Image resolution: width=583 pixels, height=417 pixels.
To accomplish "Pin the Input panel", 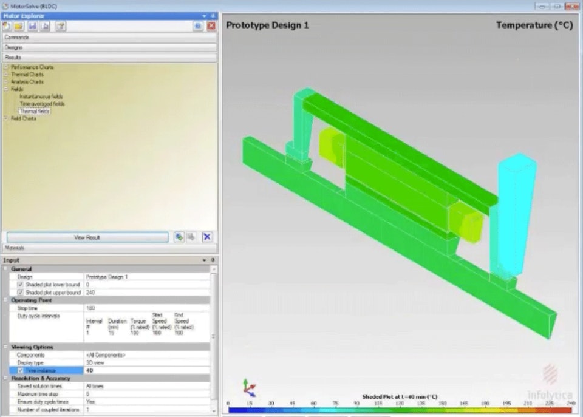I will (213, 260).
